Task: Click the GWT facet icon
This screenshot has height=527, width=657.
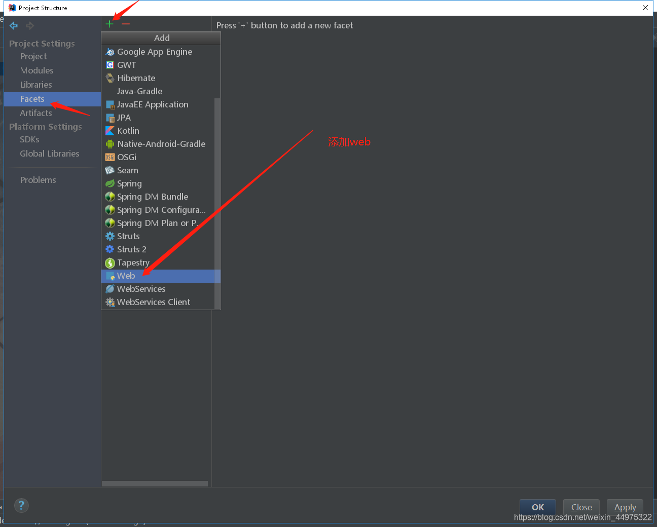Action: pyautogui.click(x=110, y=65)
